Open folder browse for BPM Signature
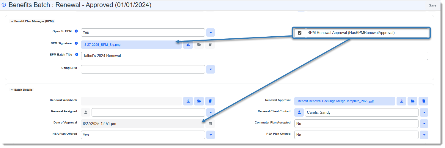This screenshot has width=445, height=148. click(x=199, y=45)
